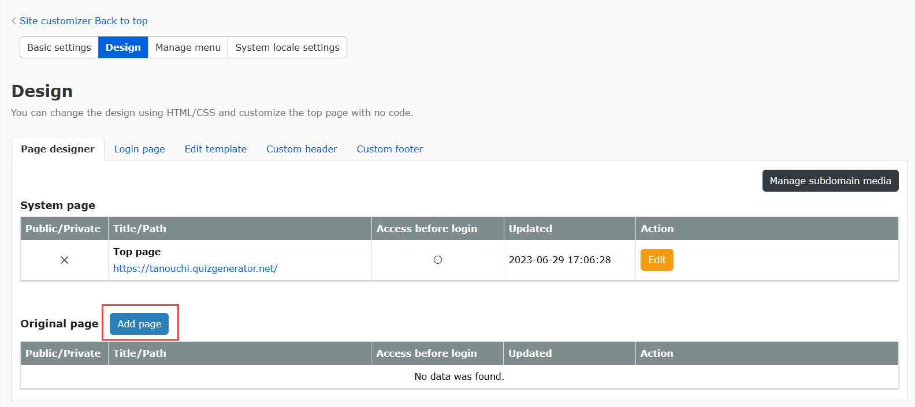The image size is (915, 407).
Task: Click the Add page button
Action: [x=139, y=324]
